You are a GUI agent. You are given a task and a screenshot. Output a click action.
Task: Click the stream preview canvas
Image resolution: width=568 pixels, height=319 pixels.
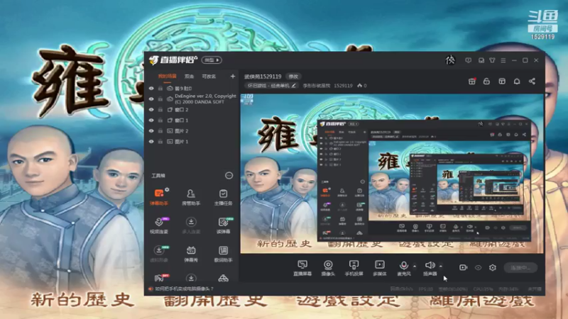[393, 173]
